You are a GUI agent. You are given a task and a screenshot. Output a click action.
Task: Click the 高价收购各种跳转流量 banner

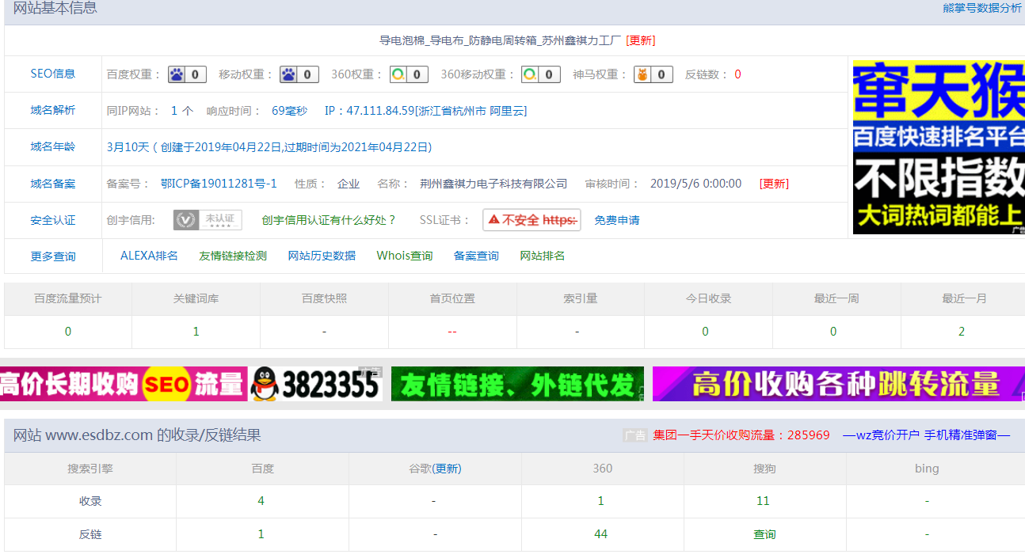pyautogui.click(x=838, y=384)
